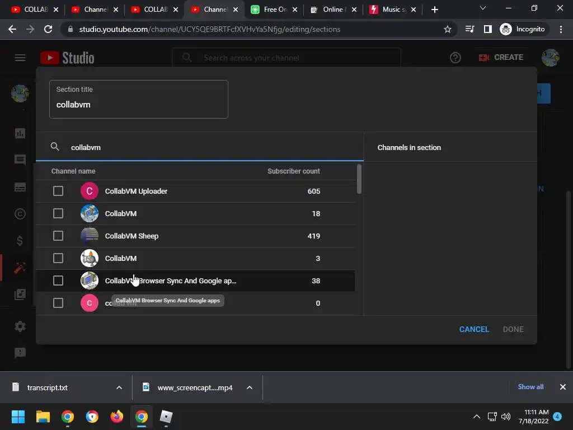The width and height of the screenshot is (573, 430).
Task: Check the CollabVM Browser Sync channel checkbox
Action: coord(58,281)
